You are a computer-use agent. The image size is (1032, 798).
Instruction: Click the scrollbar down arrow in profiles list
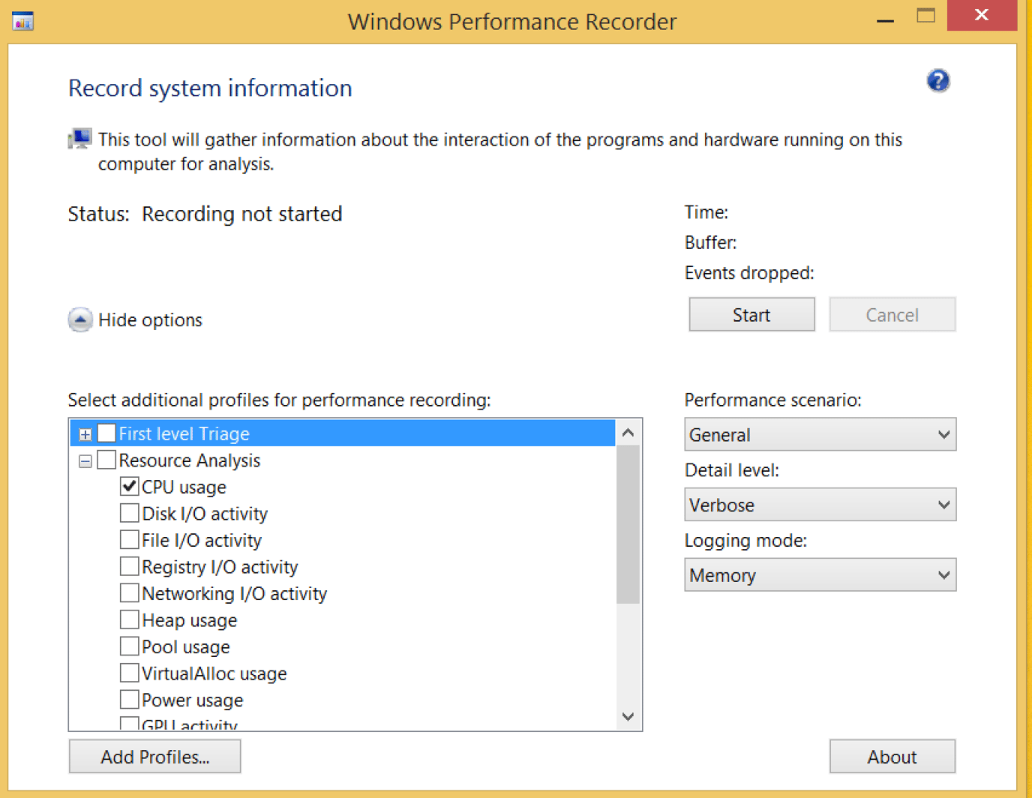click(628, 717)
